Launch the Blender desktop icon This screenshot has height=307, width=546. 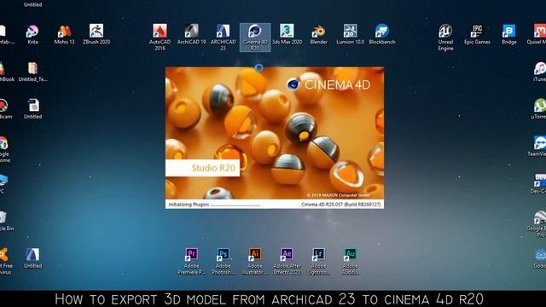click(318, 34)
